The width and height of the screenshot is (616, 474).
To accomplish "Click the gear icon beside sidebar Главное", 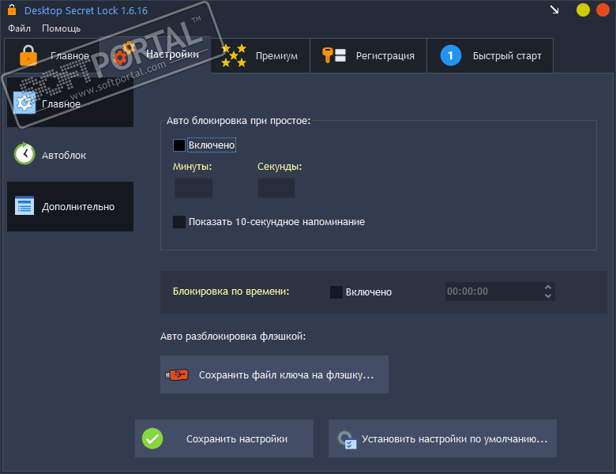I will pyautogui.click(x=24, y=103).
